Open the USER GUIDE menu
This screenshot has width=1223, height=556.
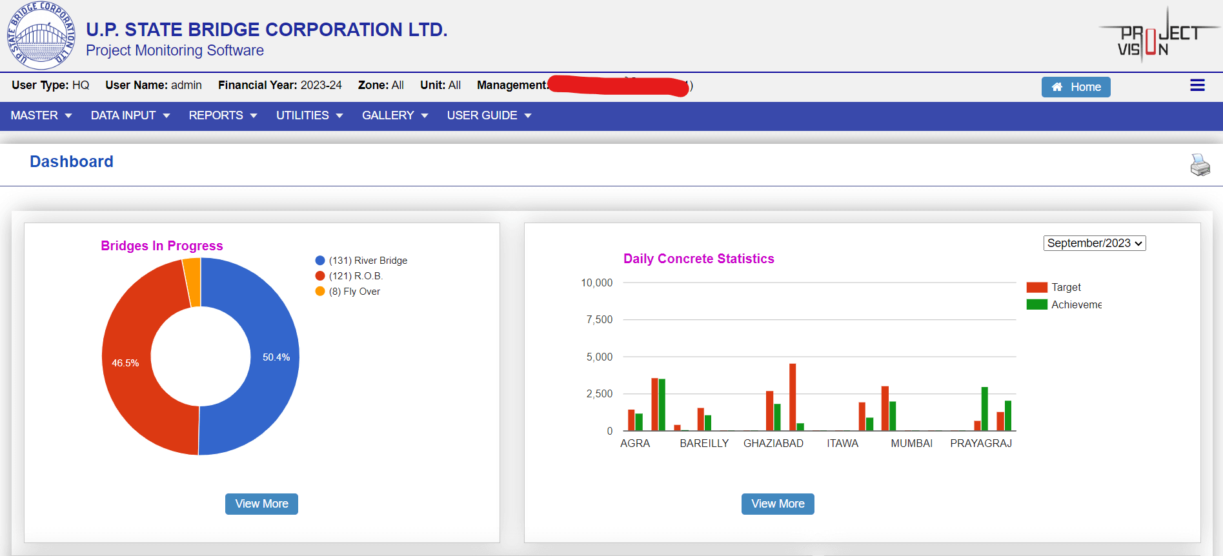click(x=489, y=115)
